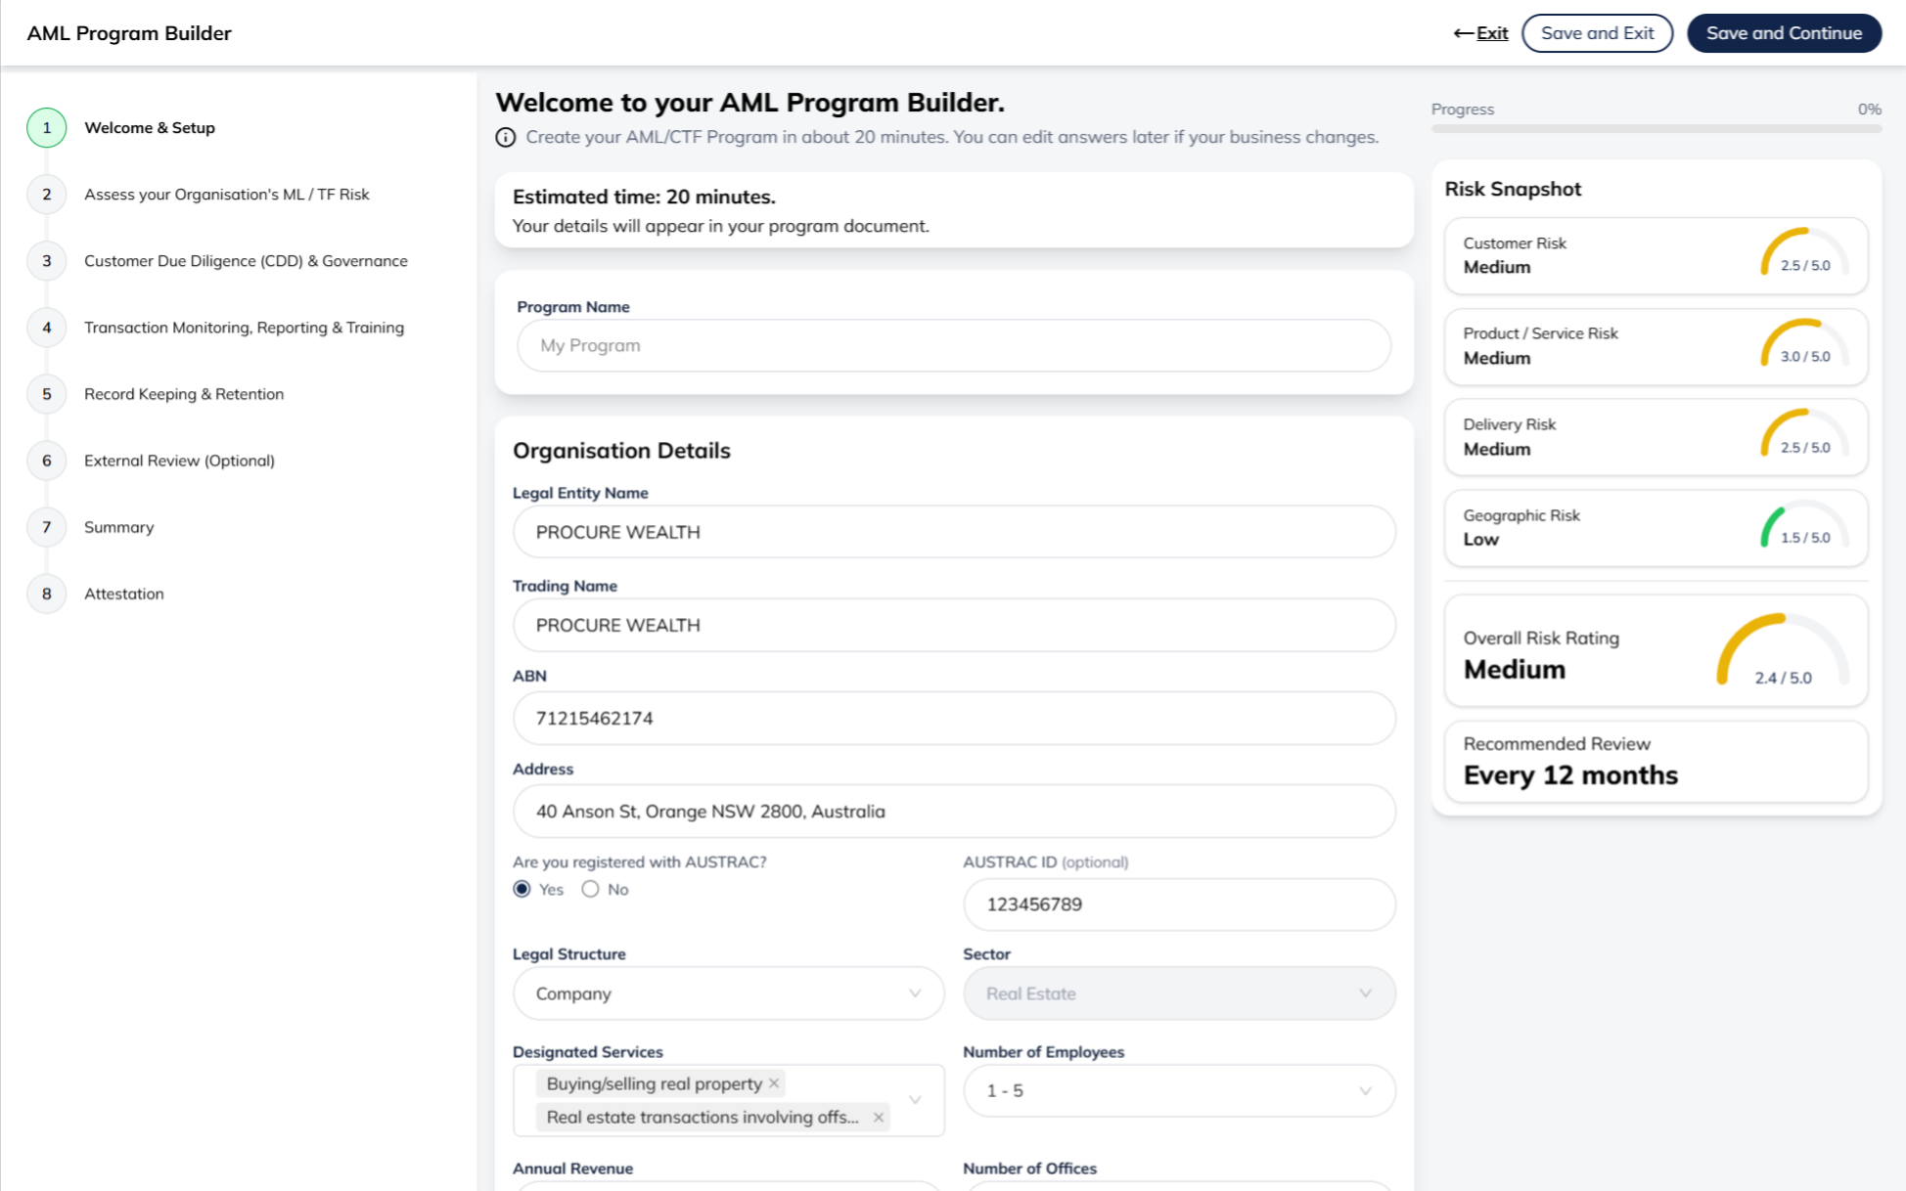Viewport: 1906px width, 1191px height.
Task: Click the step 5 circle icon
Action: [46, 394]
